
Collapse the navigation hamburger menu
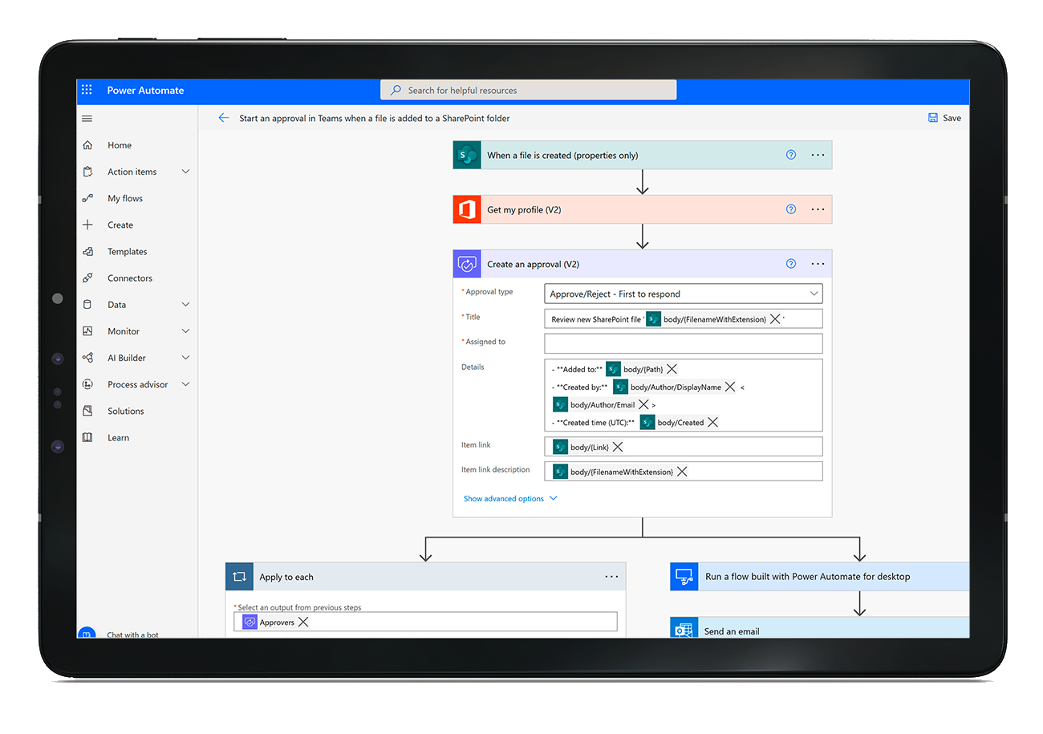coord(87,119)
